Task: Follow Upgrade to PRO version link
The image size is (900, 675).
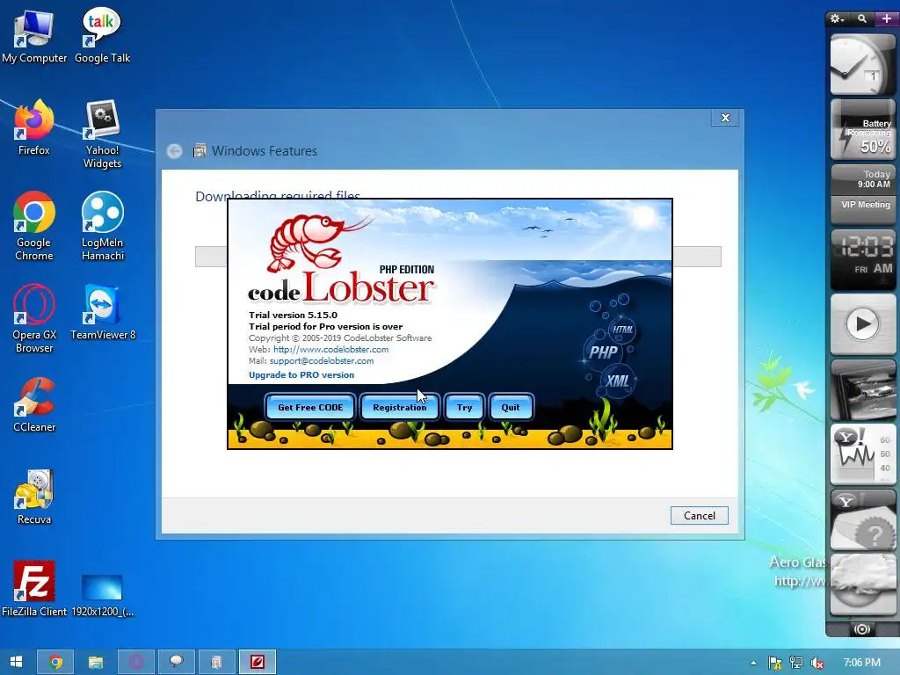Action: coord(301,374)
